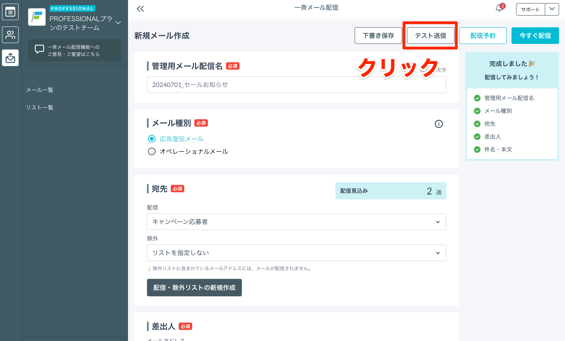The image size is (565, 341).
Task: Click the 管理用メール配信名 input field
Action: pos(296,85)
